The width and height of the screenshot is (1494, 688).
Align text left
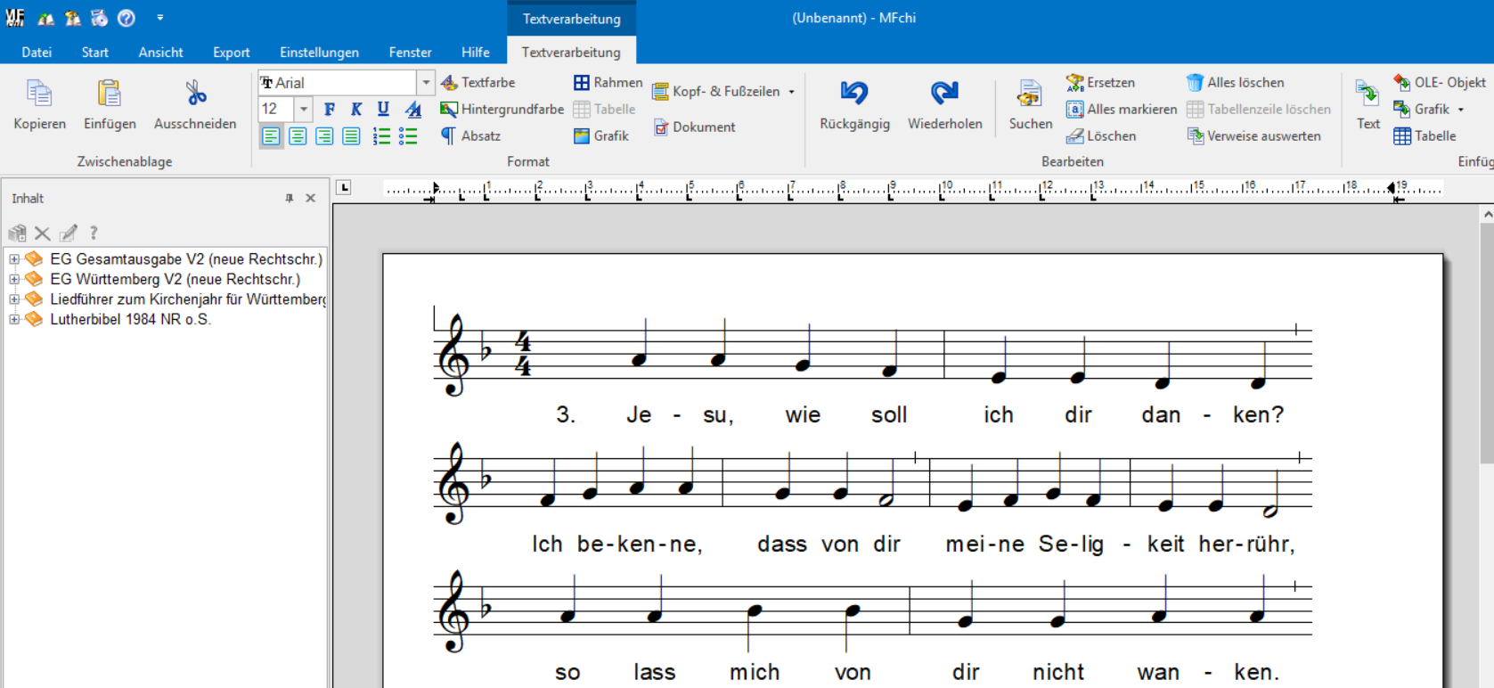[271, 136]
